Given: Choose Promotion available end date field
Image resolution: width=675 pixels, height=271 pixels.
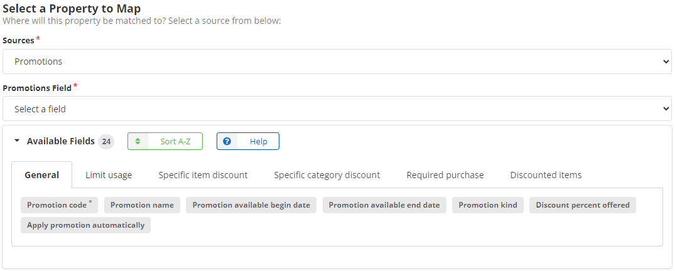Looking at the screenshot, I should 384,205.
